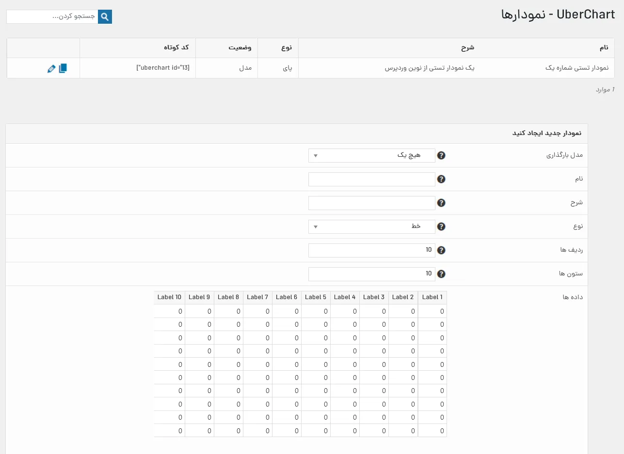
Task: Select first data row cell under Label 10
Action: [x=170, y=311]
